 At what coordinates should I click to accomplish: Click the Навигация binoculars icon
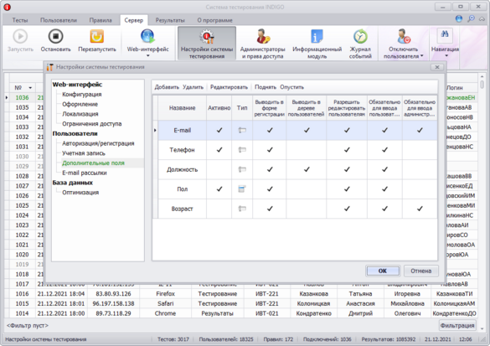pos(445,34)
